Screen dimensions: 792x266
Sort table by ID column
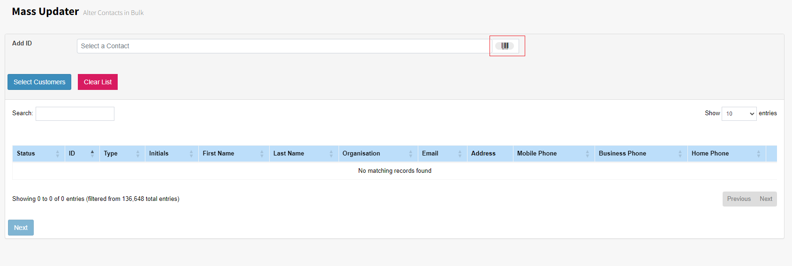coord(82,154)
